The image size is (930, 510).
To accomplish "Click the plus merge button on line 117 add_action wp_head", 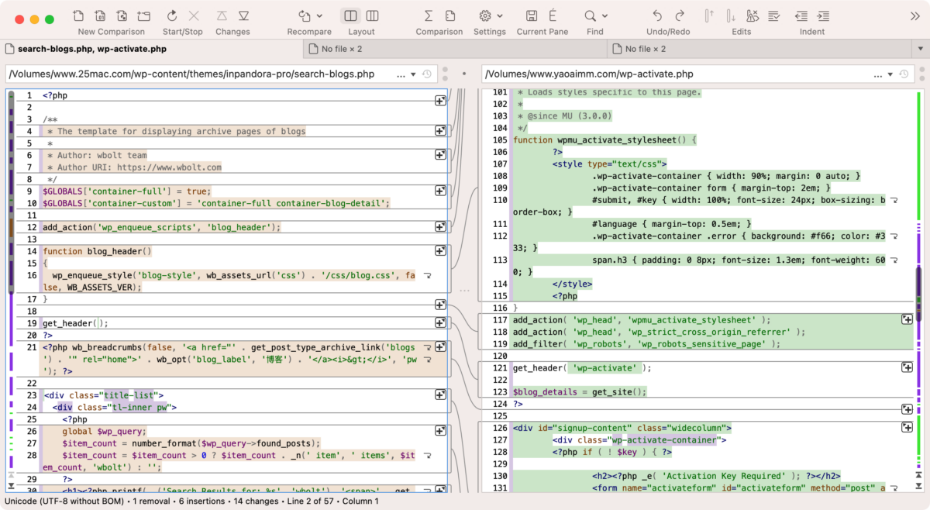I will (x=907, y=319).
